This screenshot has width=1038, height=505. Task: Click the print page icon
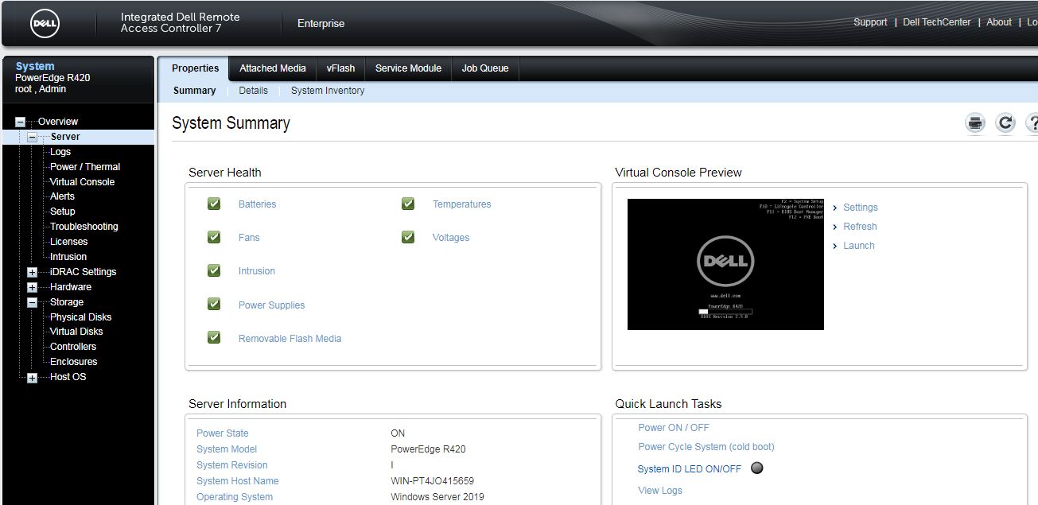pos(974,123)
